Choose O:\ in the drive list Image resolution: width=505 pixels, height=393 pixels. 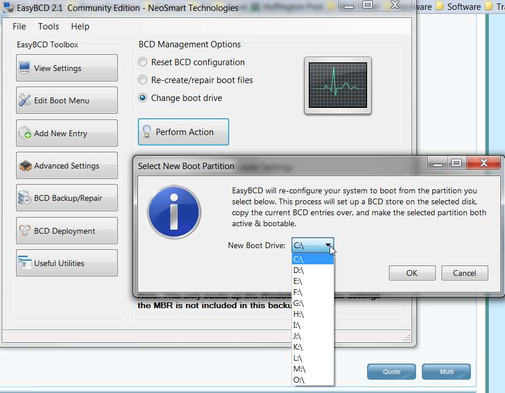(x=313, y=380)
